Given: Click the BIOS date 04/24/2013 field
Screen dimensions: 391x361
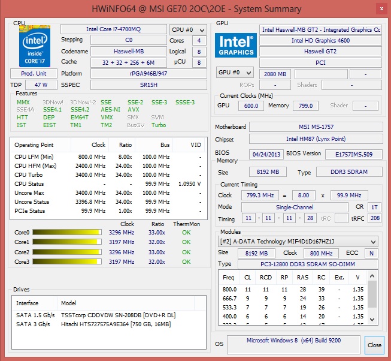Looking at the screenshot, I should [x=266, y=154].
